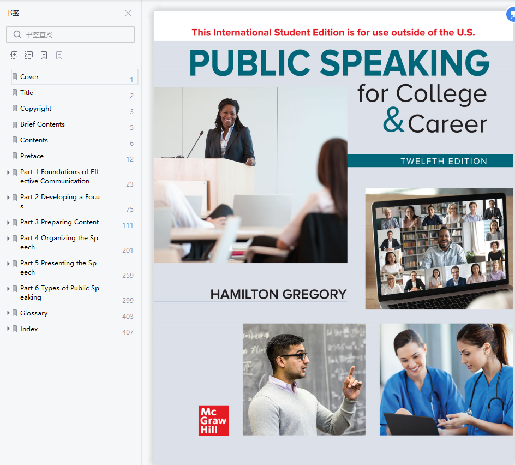The height and width of the screenshot is (465, 515).
Task: Go to Part 3 Preparing Content
Action: point(59,222)
